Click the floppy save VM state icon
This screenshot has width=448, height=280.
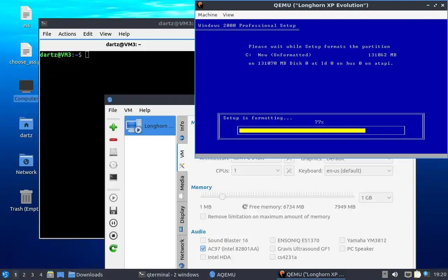pos(113,210)
